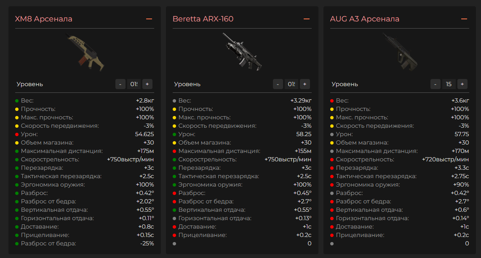The image size is (481, 258).
Task: Collapse the AUG A3 Арсенала card with minus icon
Action: [x=464, y=19]
